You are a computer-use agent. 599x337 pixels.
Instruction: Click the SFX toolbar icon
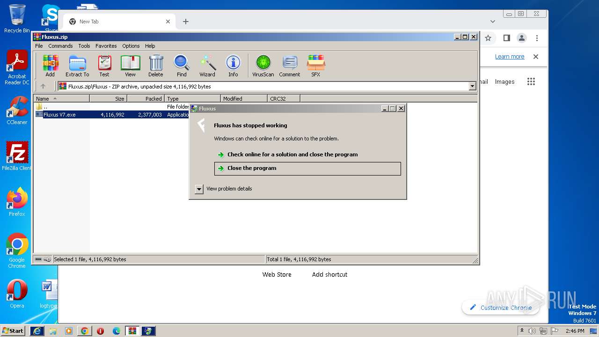[316, 66]
